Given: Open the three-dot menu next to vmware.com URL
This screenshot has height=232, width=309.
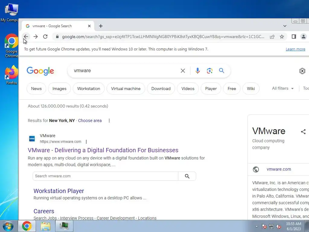Looking at the screenshot, I should click(86, 142).
